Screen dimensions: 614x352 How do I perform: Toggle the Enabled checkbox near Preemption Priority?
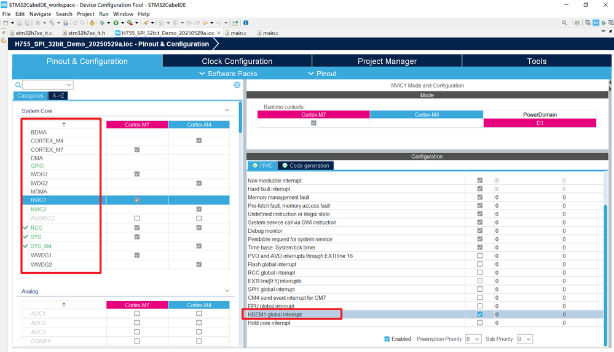[x=387, y=338]
